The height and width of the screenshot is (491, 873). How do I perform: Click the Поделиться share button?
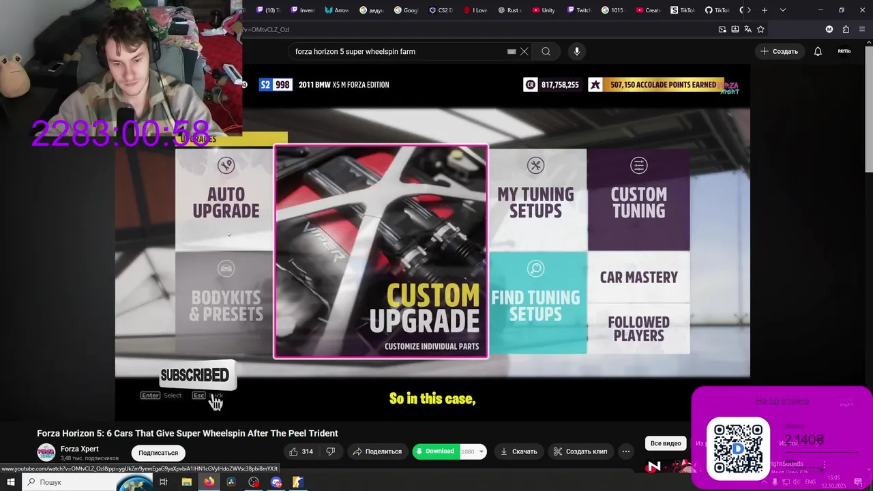pos(377,451)
